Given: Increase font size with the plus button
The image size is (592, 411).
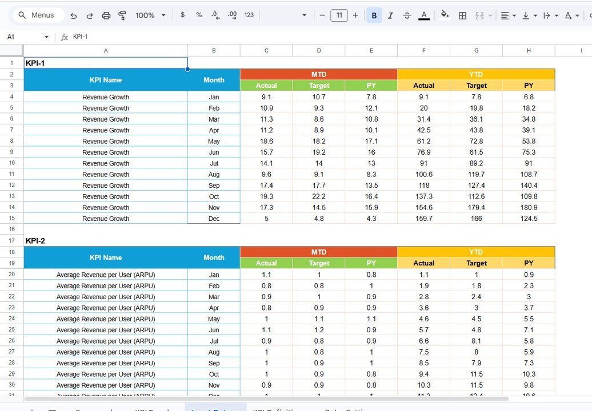Looking at the screenshot, I should [355, 15].
